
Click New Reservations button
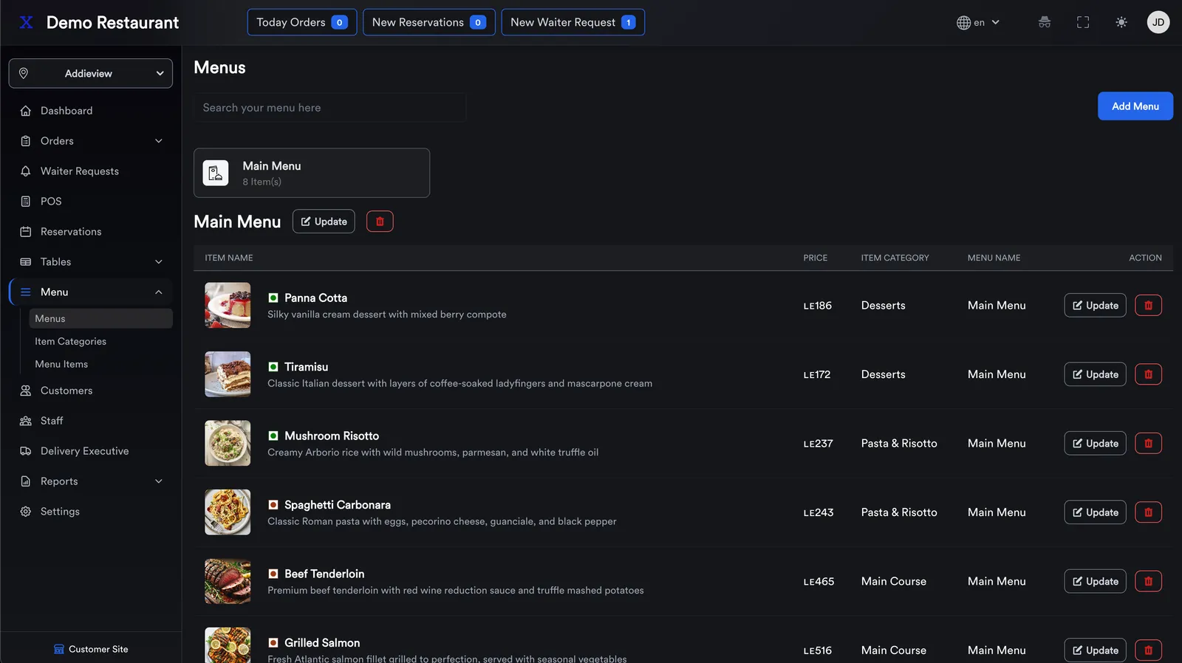(x=429, y=22)
